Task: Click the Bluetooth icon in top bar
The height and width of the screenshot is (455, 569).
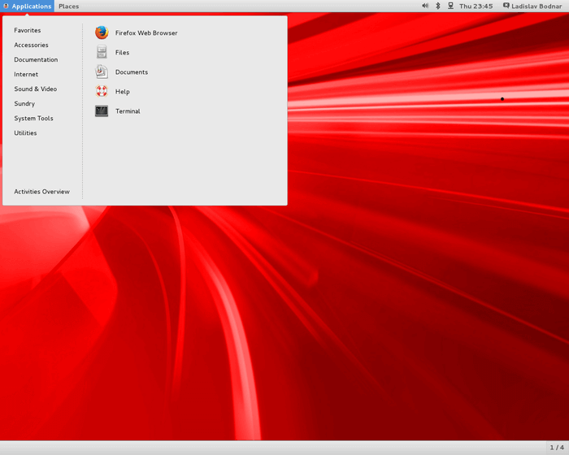Action: [438, 6]
